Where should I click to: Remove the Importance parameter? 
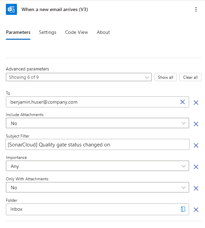point(196,167)
